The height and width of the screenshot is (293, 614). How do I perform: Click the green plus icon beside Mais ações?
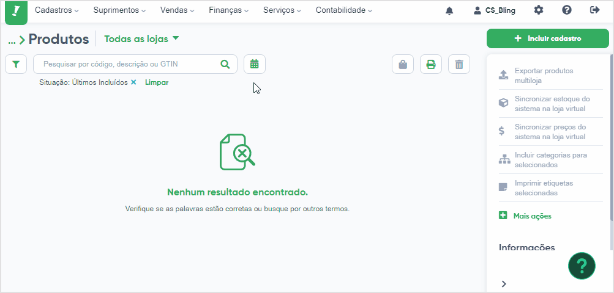click(503, 215)
